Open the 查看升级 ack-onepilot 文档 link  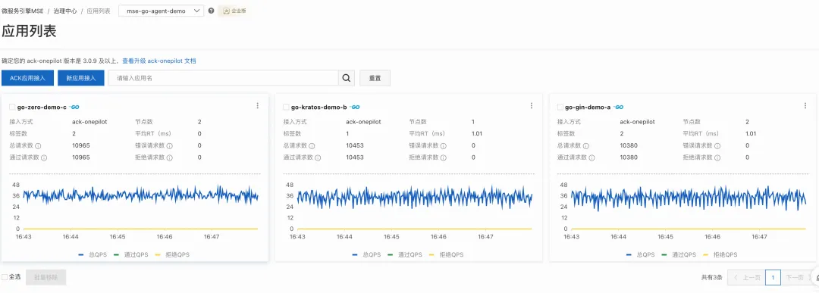pos(159,61)
